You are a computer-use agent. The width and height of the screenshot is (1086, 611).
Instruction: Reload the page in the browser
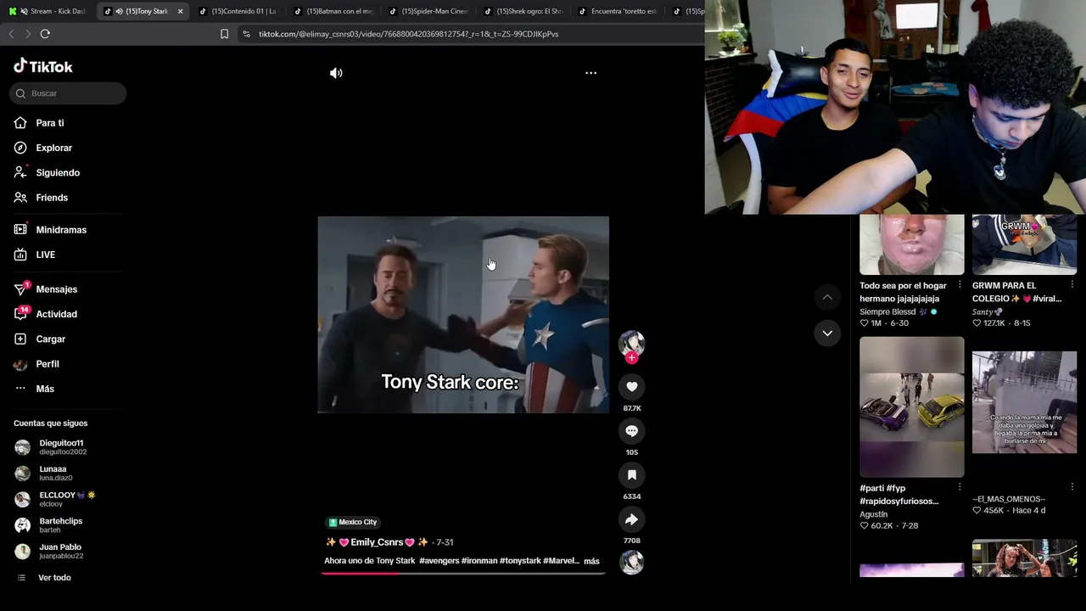click(x=45, y=34)
